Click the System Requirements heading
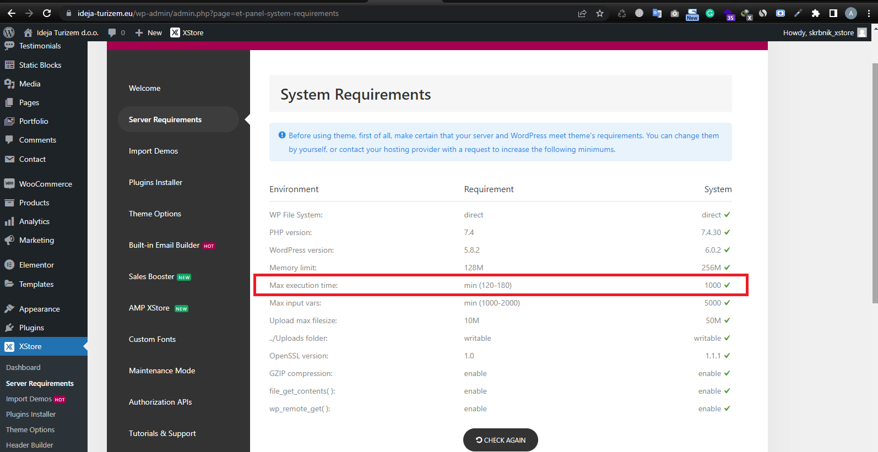Screen dimensions: 878x452 click(x=356, y=94)
